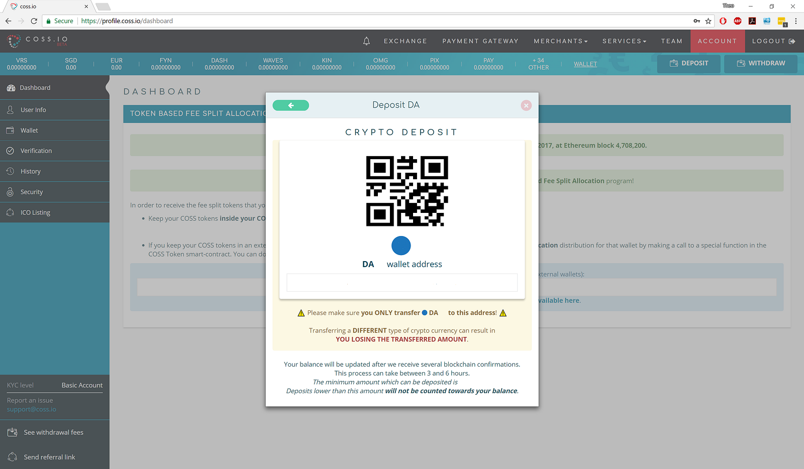Screen dimensions: 804x469
Task: Open Wallet in the sidebar
Action: click(55, 131)
